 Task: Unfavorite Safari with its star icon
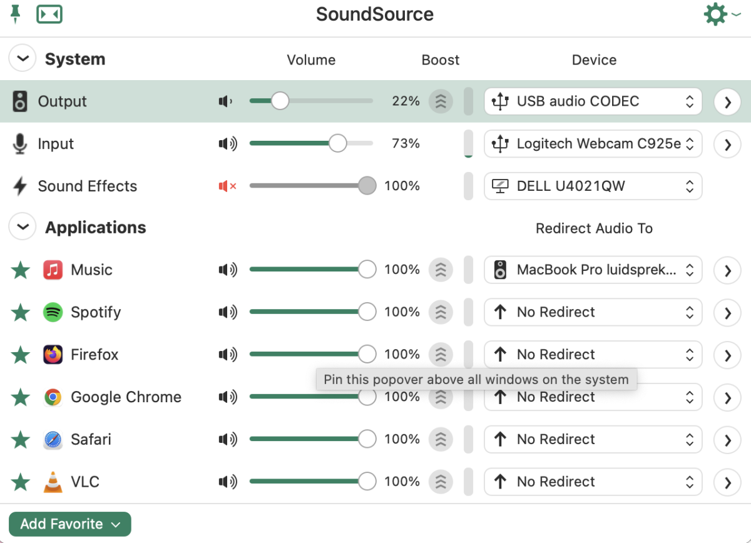click(21, 439)
